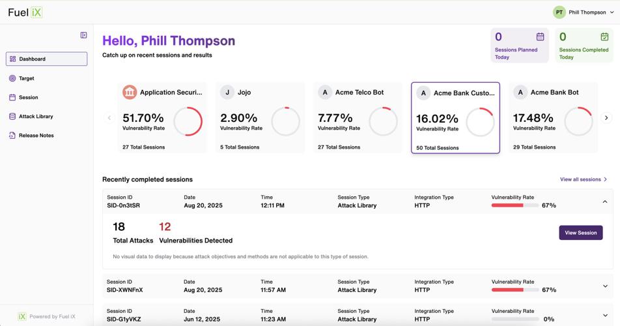Screen dimensions: 620x326
Task: Select the Acme Telco Bot card
Action: (x=357, y=118)
